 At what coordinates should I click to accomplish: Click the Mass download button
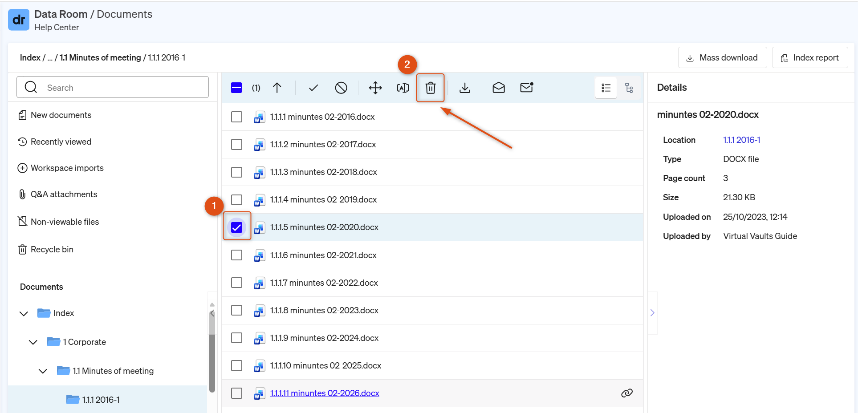[722, 57]
